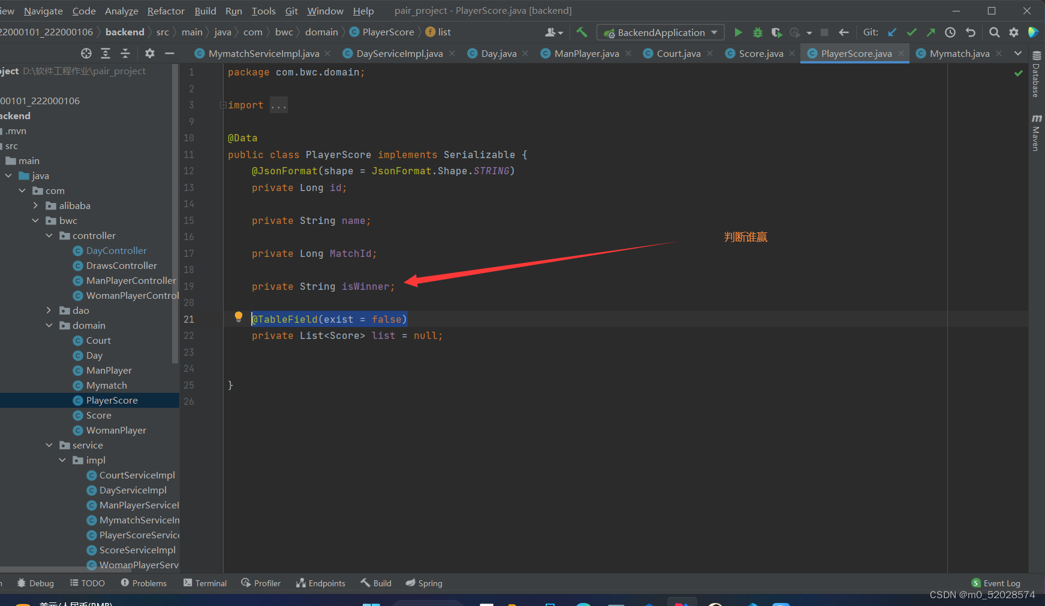Switch to the Mymatch.java tab
The image size is (1045, 606).
[x=959, y=53]
